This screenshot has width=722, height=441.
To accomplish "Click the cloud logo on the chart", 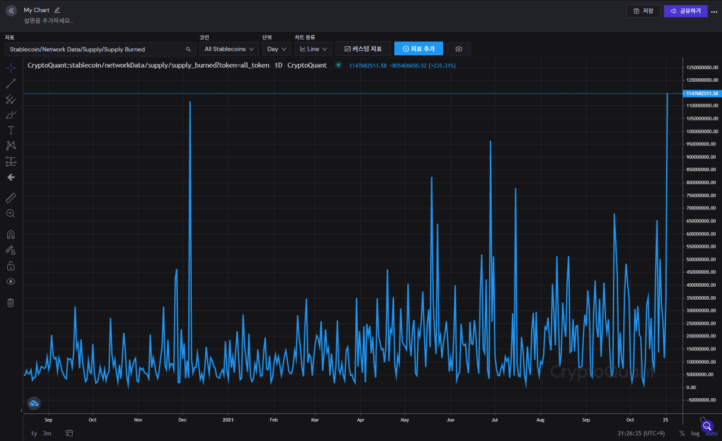I will click(x=34, y=403).
